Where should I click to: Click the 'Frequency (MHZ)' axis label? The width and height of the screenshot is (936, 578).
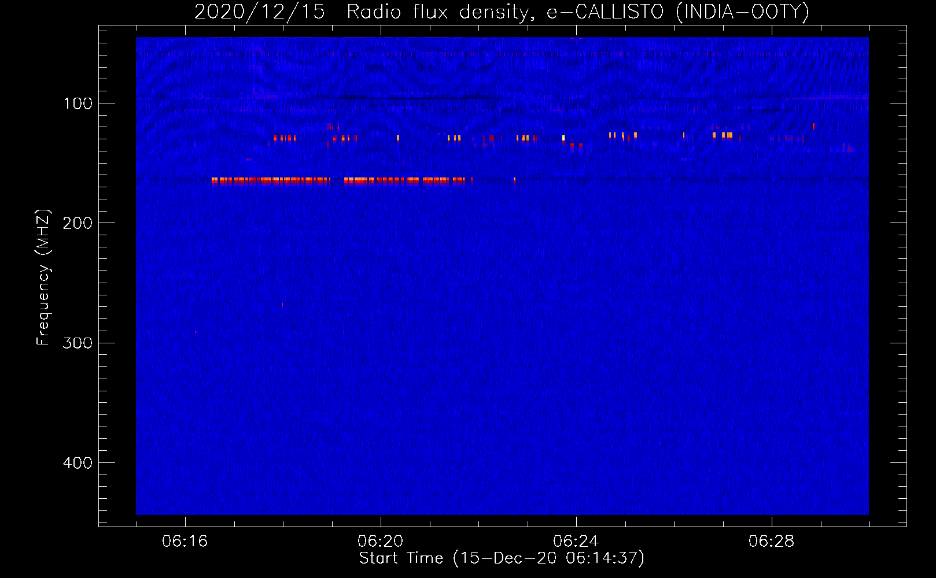43,277
